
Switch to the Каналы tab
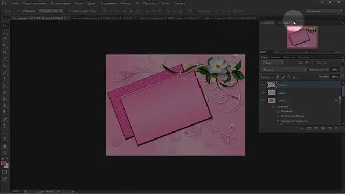pyautogui.click(x=275, y=57)
